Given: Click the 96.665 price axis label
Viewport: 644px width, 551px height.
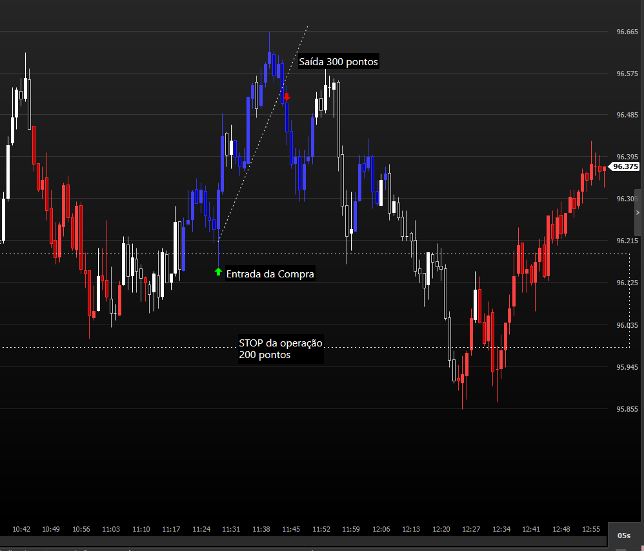Looking at the screenshot, I should (x=627, y=32).
